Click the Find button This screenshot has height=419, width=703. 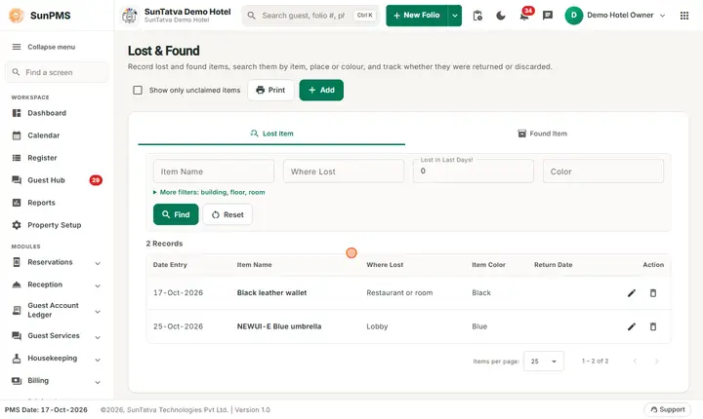[176, 214]
